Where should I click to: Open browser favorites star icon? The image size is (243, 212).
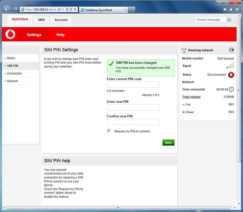click(231, 9)
